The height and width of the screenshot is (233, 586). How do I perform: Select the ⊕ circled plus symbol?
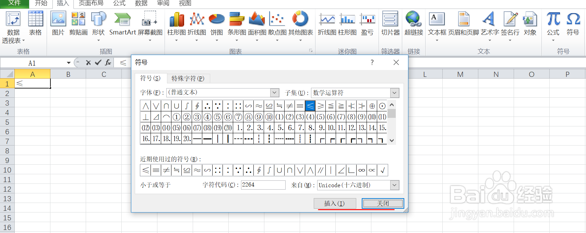[x=372, y=106]
